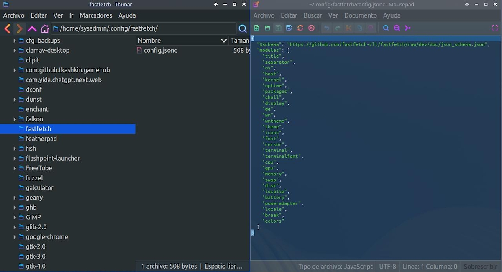Expand the cfg_backups folder tree node
This screenshot has width=502, height=272.
point(15,41)
